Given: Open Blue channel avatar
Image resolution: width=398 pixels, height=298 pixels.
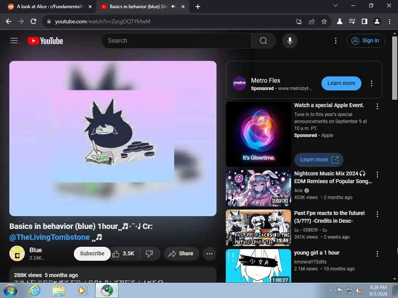Looking at the screenshot, I should 17,253.
